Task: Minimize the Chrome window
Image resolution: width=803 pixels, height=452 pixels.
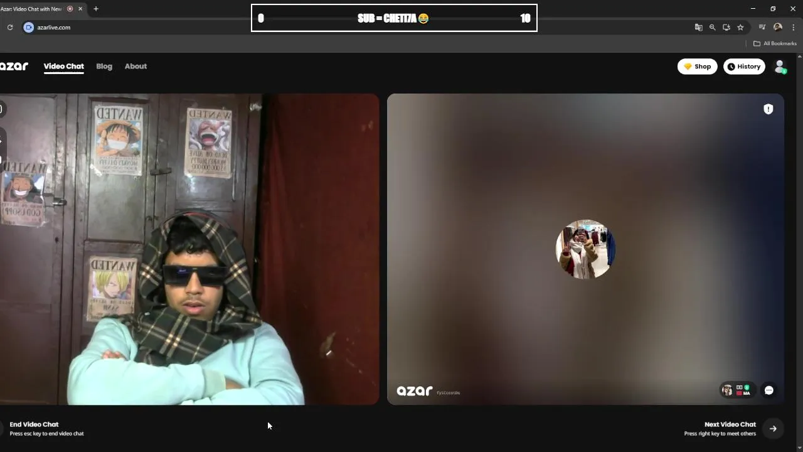Action: (x=753, y=9)
